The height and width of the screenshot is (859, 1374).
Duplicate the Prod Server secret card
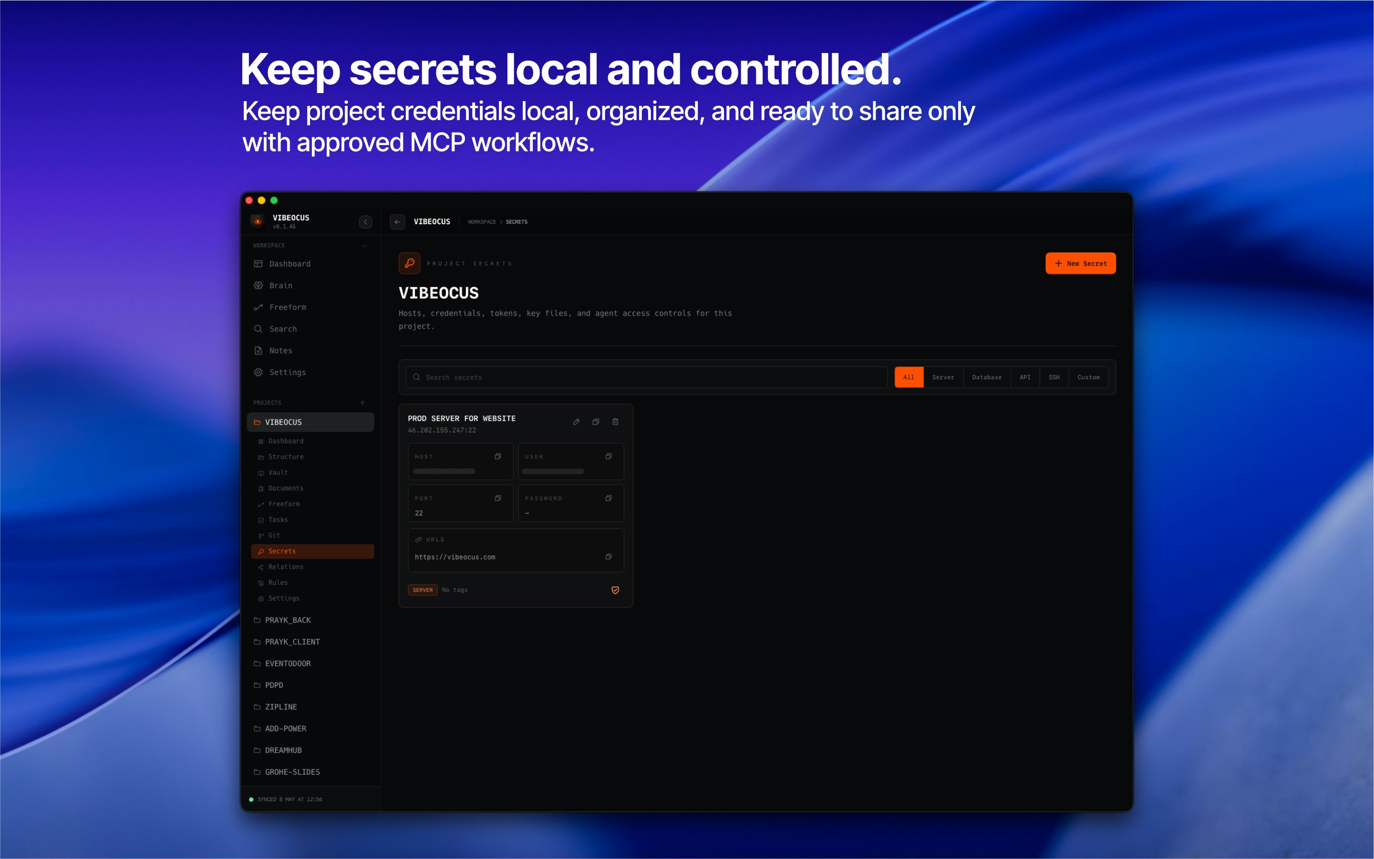[x=596, y=422]
